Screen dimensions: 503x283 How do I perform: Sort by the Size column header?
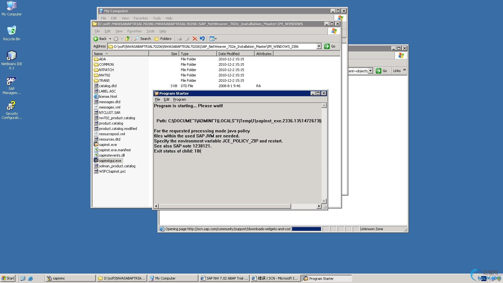click(164, 54)
